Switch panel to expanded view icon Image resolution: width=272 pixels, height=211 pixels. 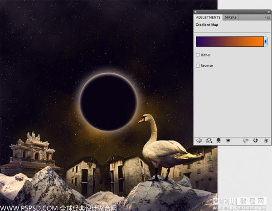209,141
